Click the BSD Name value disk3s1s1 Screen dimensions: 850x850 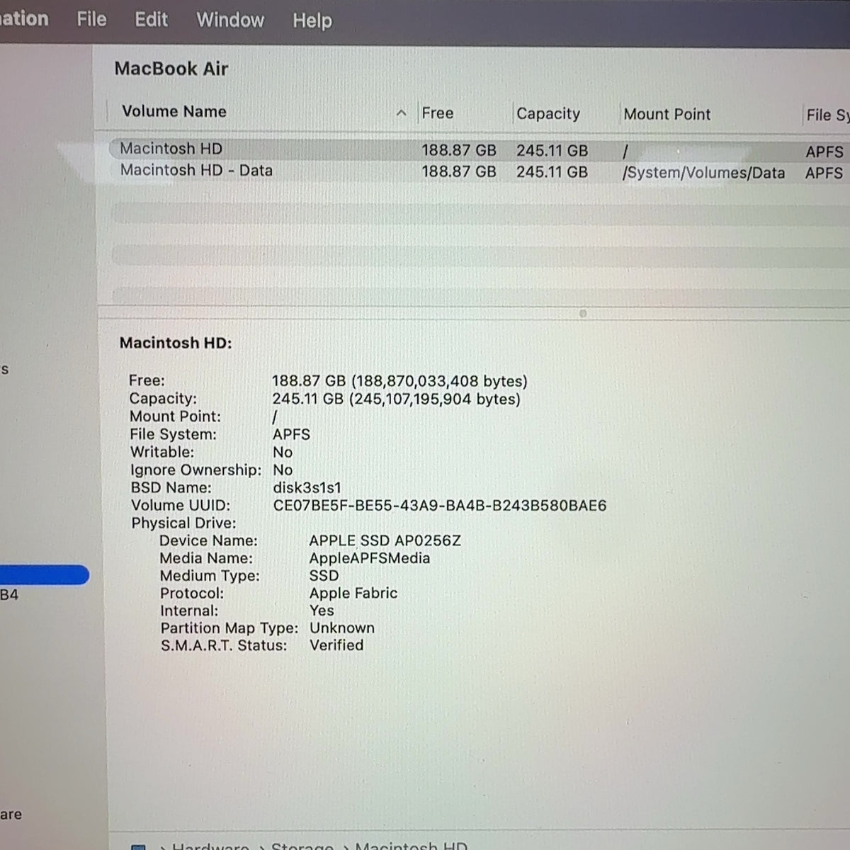click(x=307, y=488)
